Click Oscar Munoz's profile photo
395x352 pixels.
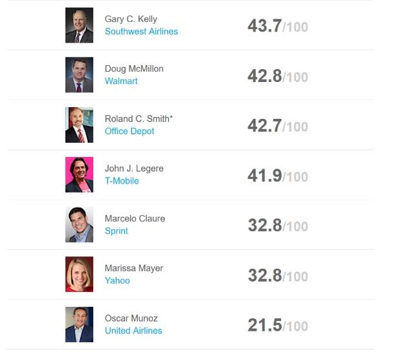[79, 324]
